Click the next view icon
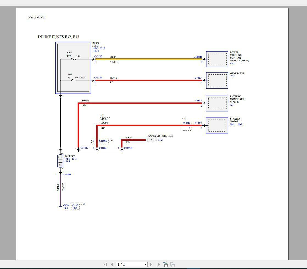This screenshot has width=307, height=269. tap(172, 264)
